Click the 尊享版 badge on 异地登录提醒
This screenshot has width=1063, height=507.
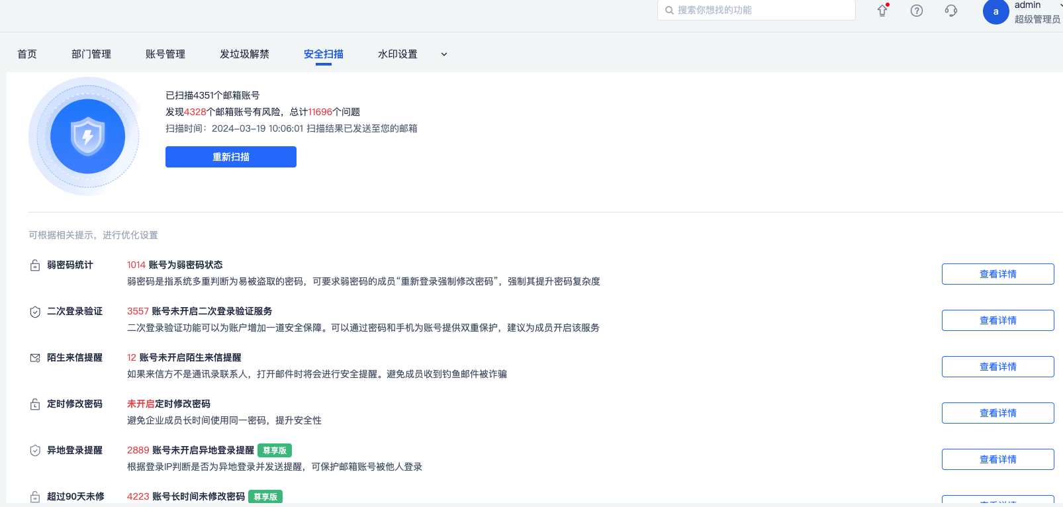pyautogui.click(x=275, y=451)
